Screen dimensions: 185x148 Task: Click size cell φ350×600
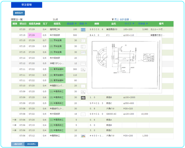pos(129,103)
